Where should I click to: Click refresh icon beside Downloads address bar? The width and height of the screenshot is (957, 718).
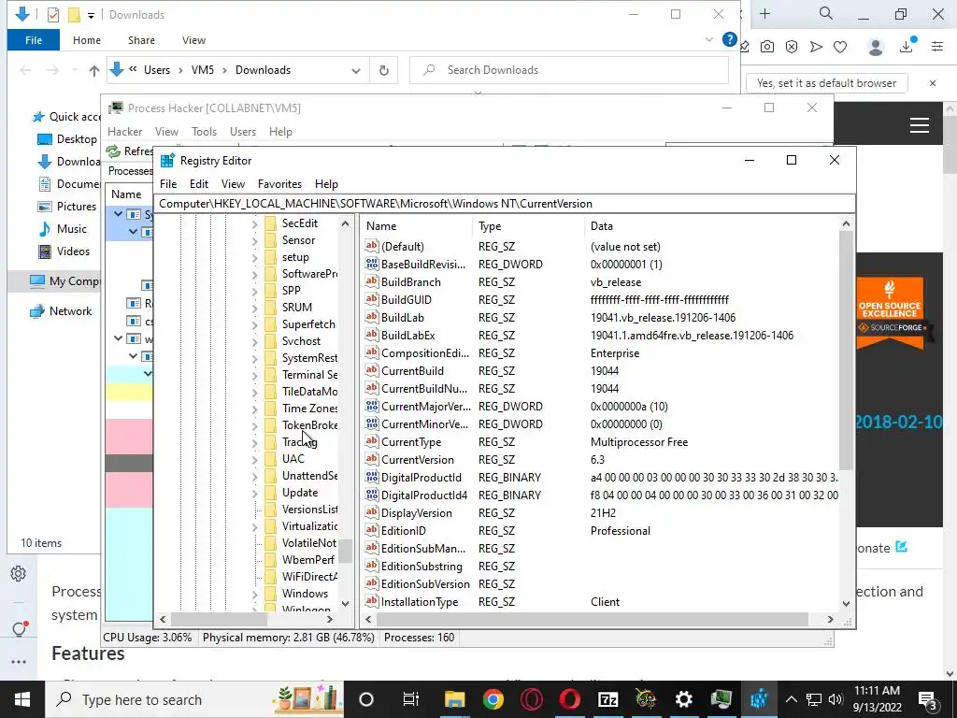pos(384,70)
